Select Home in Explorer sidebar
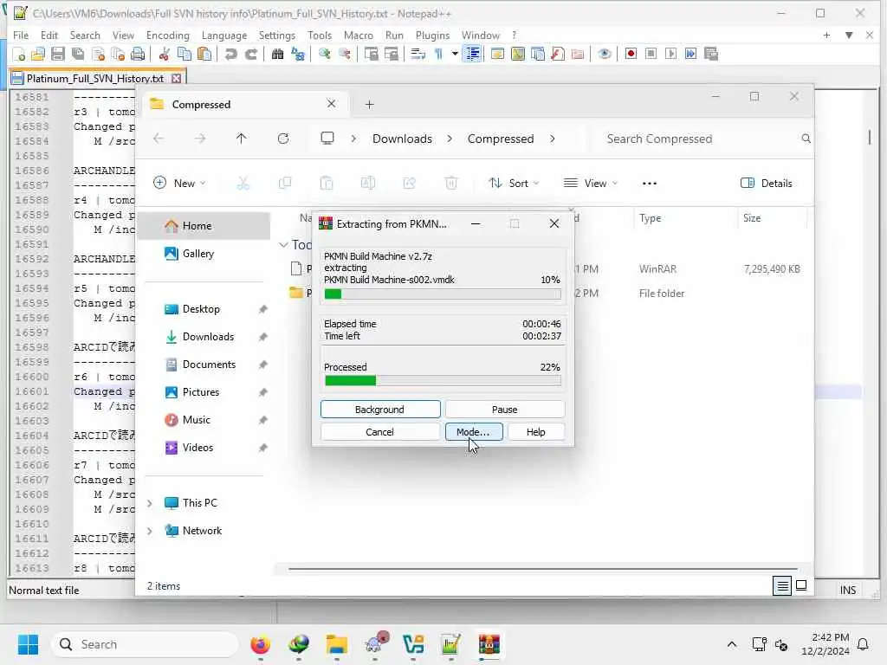The height and width of the screenshot is (665, 887). 205,226
